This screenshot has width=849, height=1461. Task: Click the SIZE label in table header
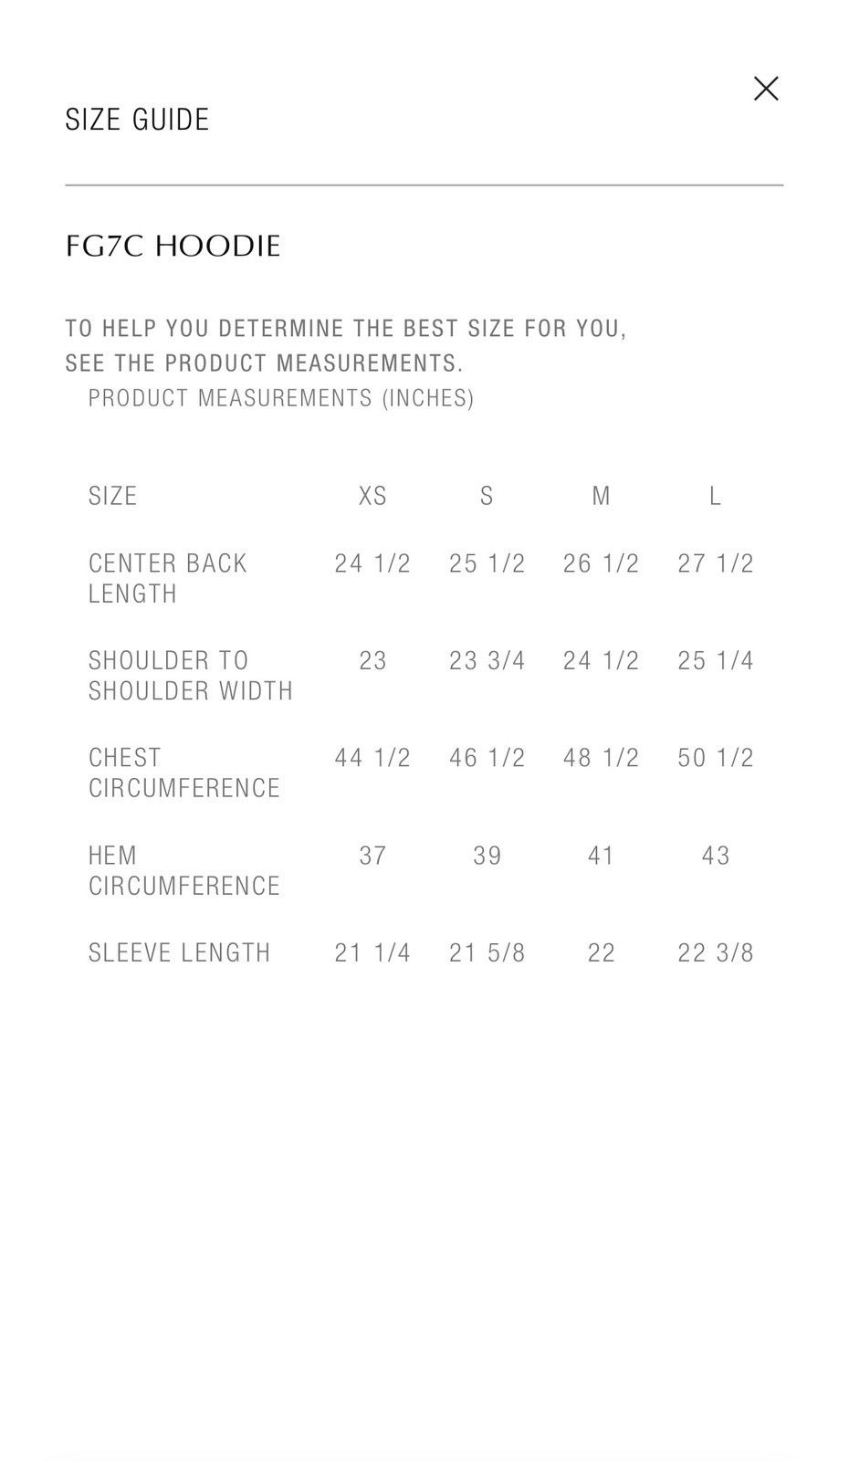click(x=113, y=496)
